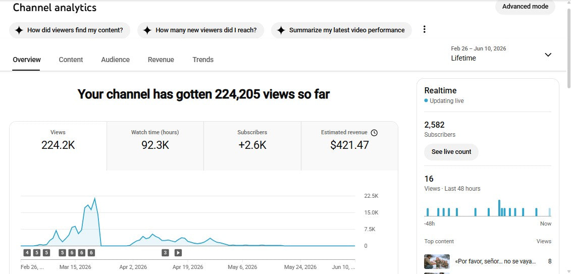Open the three-dot more suggestions menu
The image size is (571, 274).
[424, 29]
